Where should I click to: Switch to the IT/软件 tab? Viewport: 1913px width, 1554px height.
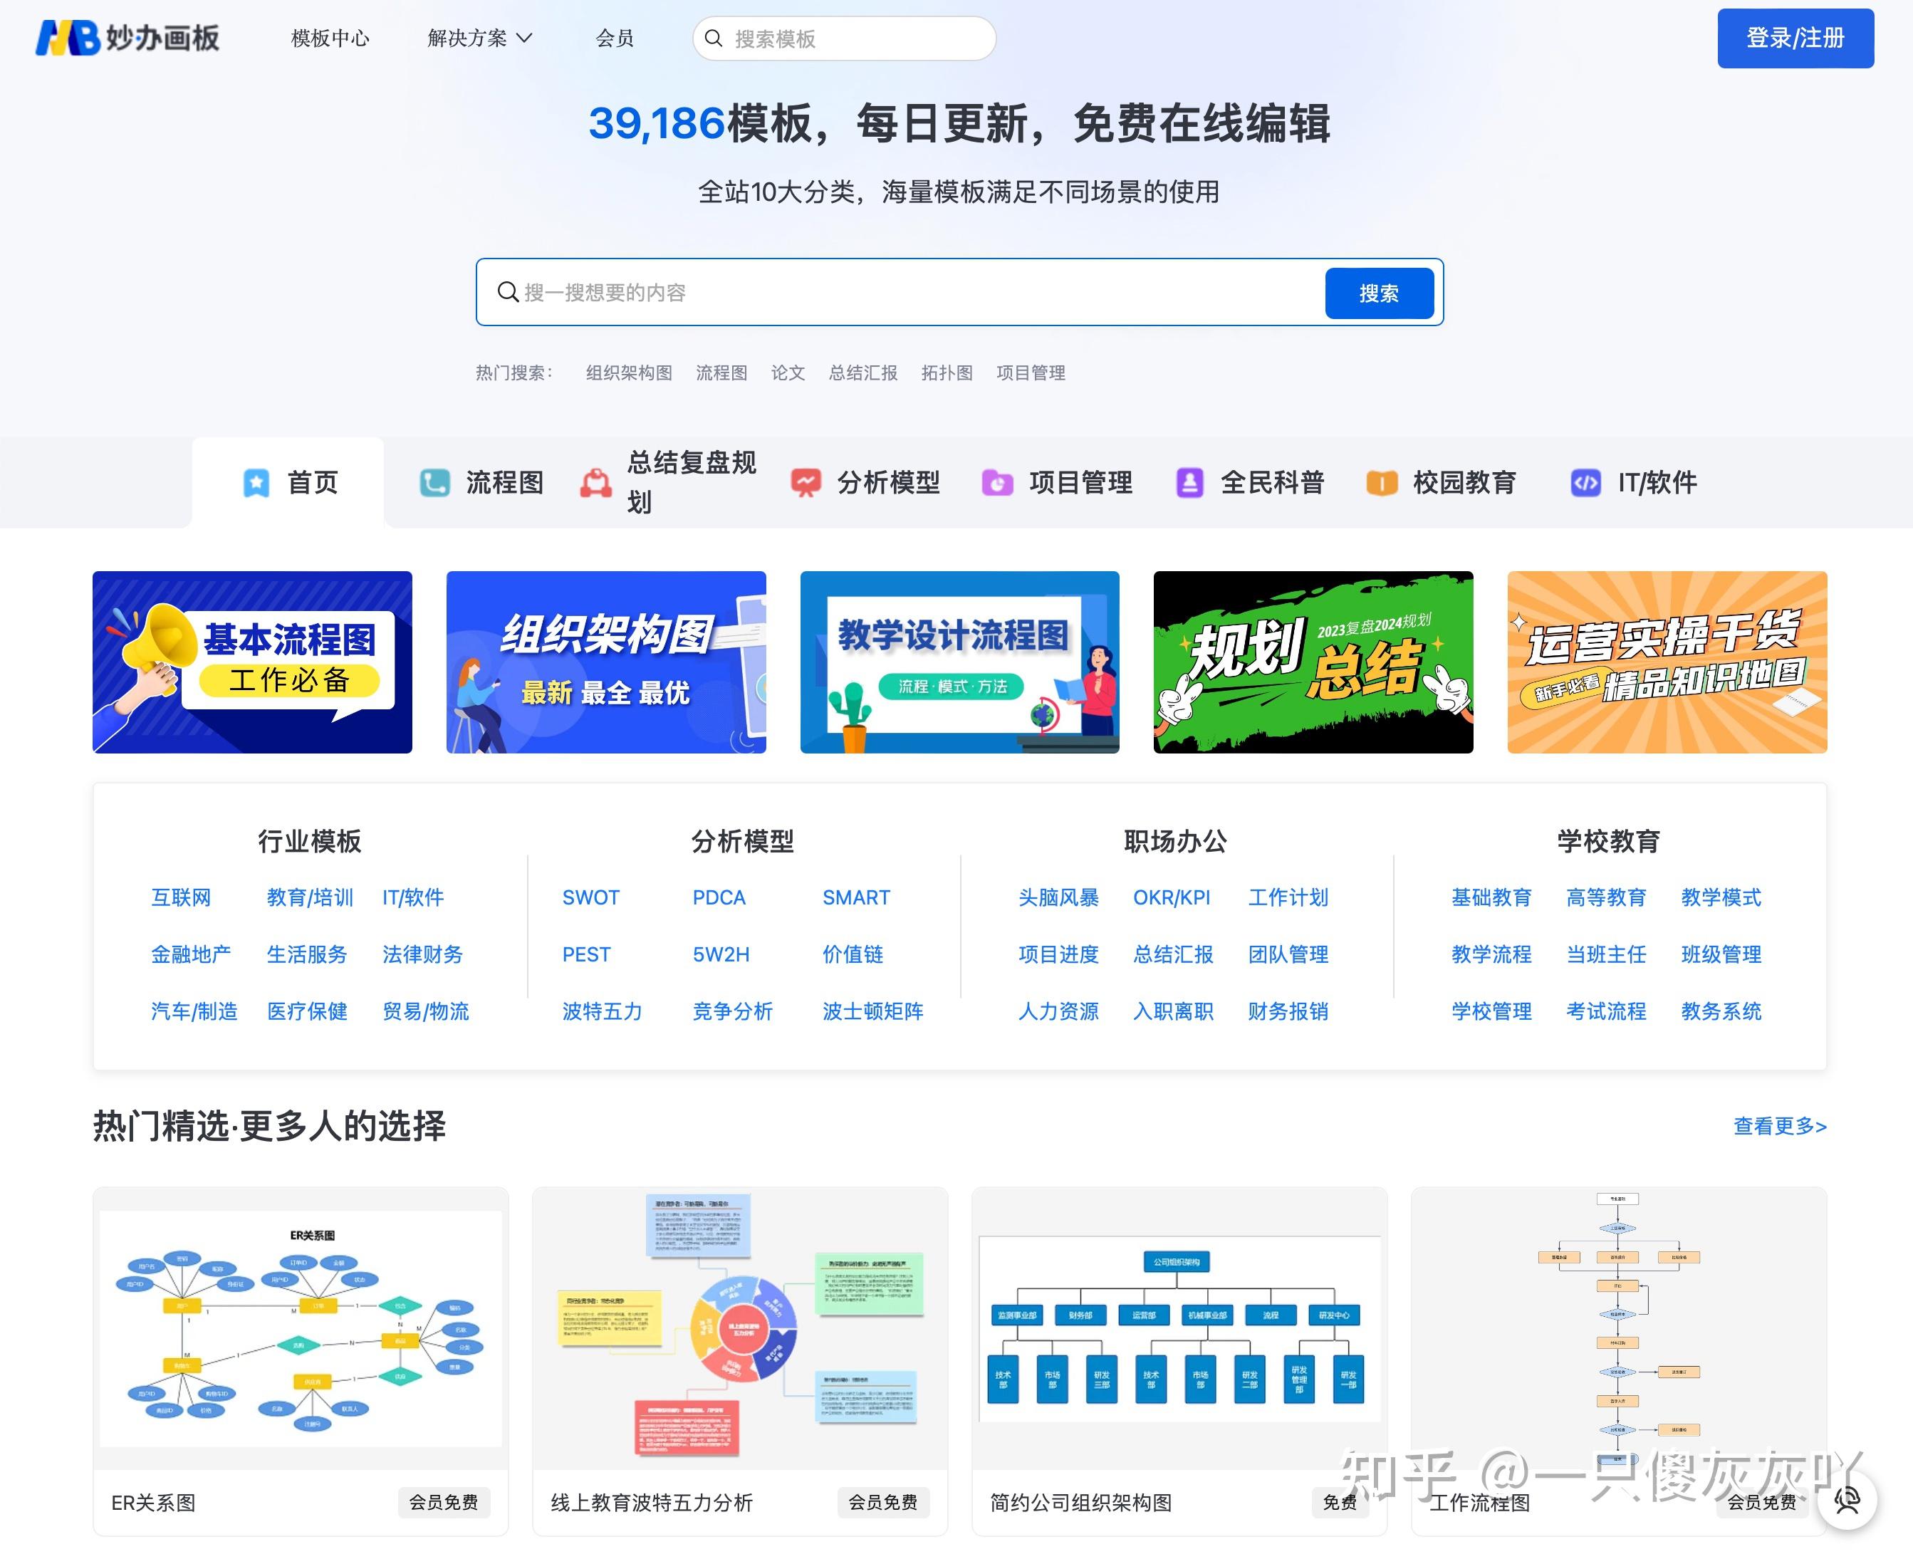pos(1634,482)
